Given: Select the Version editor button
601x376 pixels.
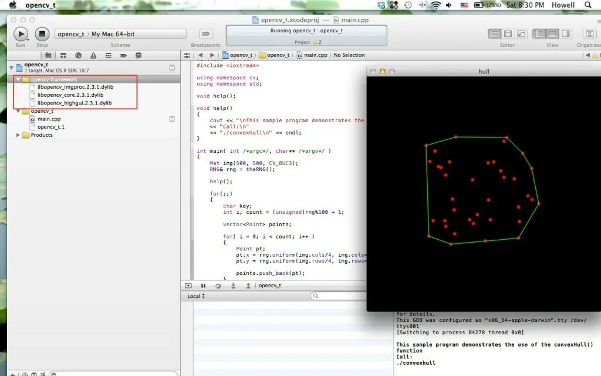Looking at the screenshot, I should [521, 33].
